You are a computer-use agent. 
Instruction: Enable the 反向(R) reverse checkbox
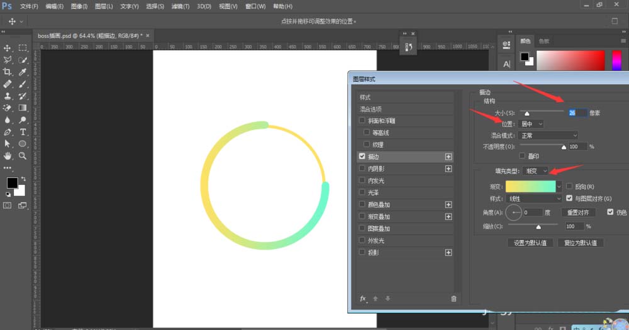[569, 187]
